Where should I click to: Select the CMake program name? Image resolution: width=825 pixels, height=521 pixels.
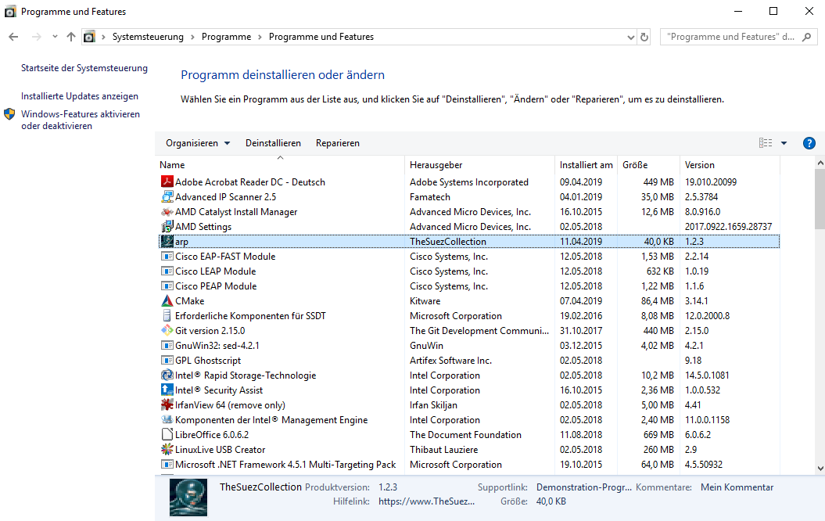pyautogui.click(x=189, y=301)
